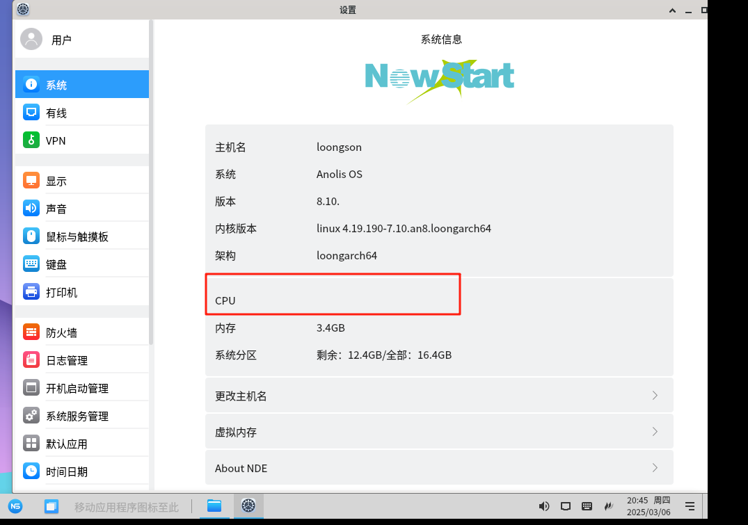Expand the About NDE row arrow
This screenshot has width=748, height=525.
[655, 468]
